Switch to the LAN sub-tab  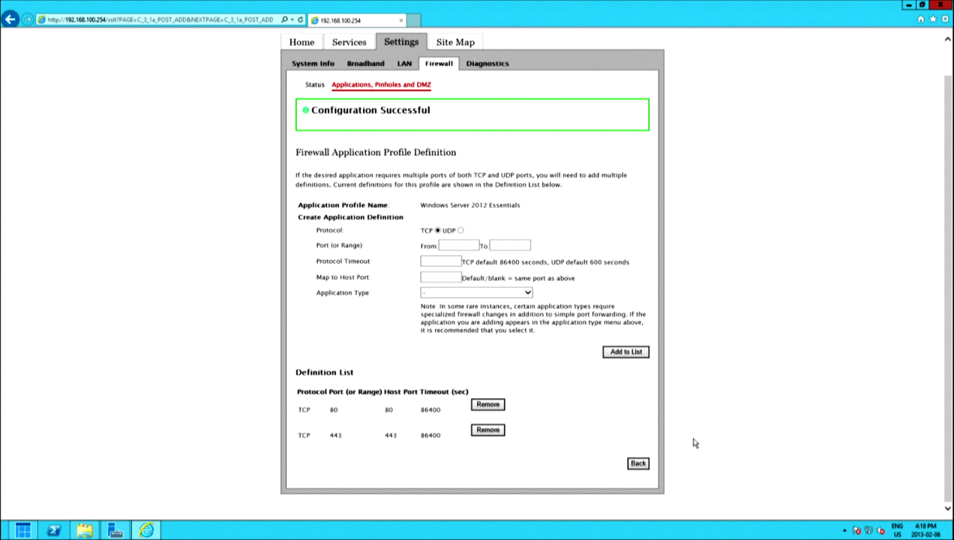404,63
